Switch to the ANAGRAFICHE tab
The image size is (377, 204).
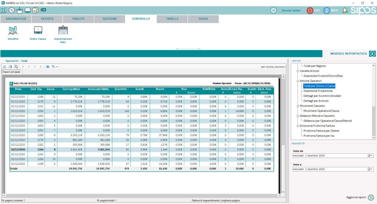point(15,19)
